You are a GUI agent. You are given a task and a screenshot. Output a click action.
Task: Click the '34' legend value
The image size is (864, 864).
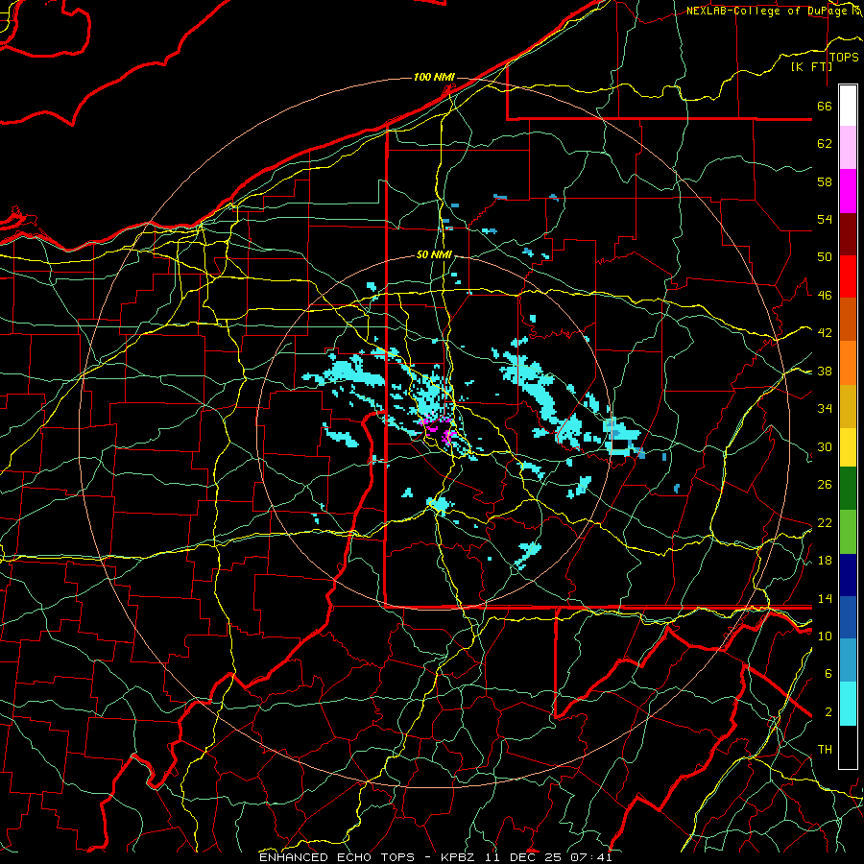pos(825,408)
